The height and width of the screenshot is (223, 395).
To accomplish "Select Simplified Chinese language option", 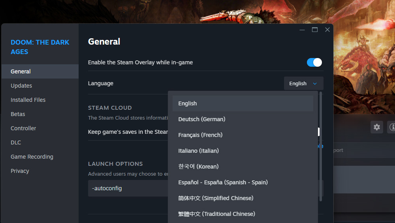I will pos(243,198).
